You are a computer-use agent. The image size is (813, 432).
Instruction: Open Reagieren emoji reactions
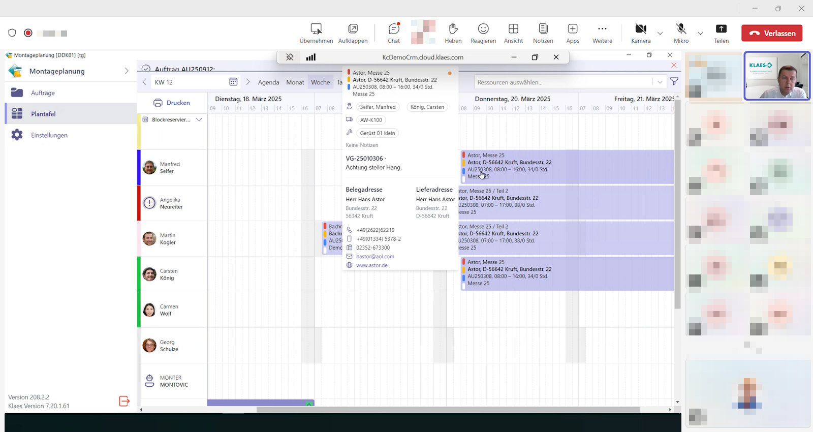(x=483, y=33)
